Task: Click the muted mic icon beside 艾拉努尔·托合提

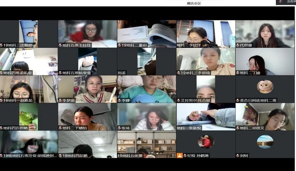Action: tap(179, 101)
